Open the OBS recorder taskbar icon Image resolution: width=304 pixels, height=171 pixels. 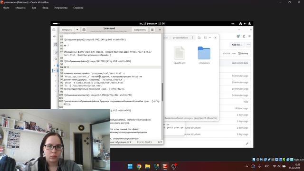coord(174,166)
